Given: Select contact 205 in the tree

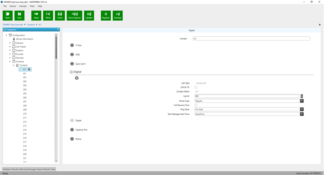Looking at the screenshot, I should point(25,94).
